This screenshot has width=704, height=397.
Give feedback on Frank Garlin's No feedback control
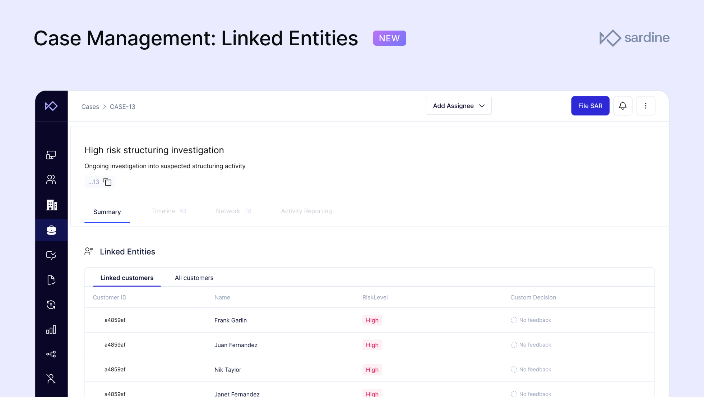(531, 320)
